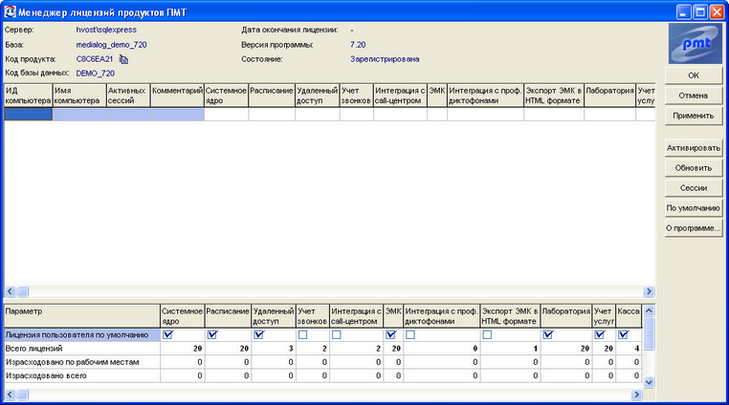Click status value Зарегистрирована
729x405 pixels.
(x=385, y=59)
